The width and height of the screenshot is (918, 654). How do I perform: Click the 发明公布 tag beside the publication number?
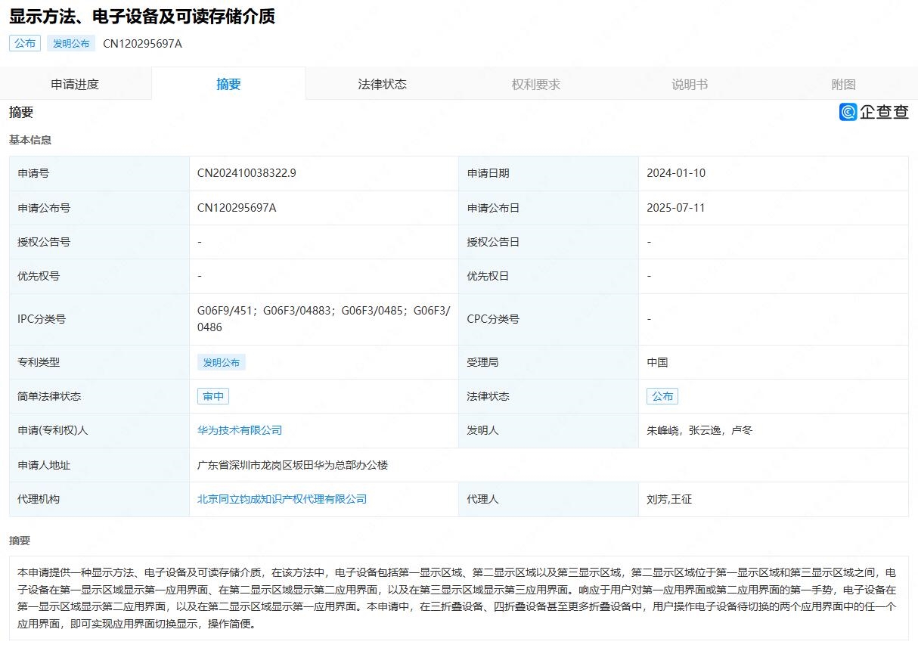point(71,43)
